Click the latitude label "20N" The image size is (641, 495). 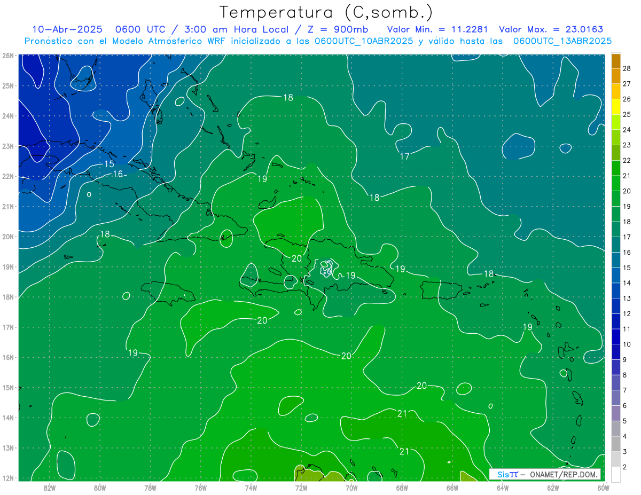tap(7, 237)
